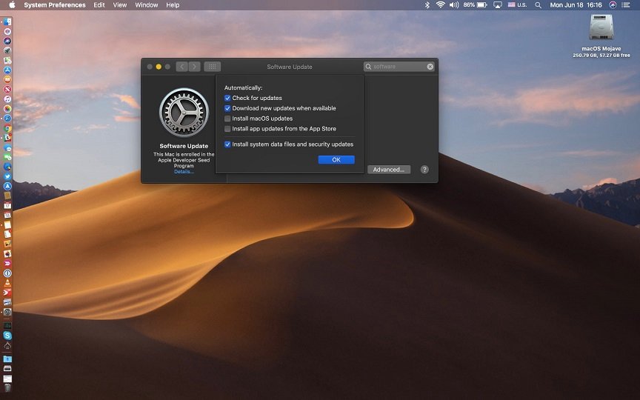Open the volume control in the menu bar
Viewport: 640px width, 400px height.
[453, 5]
